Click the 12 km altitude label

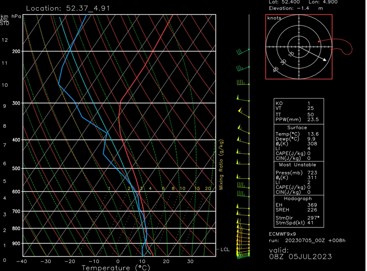pos(5,40)
